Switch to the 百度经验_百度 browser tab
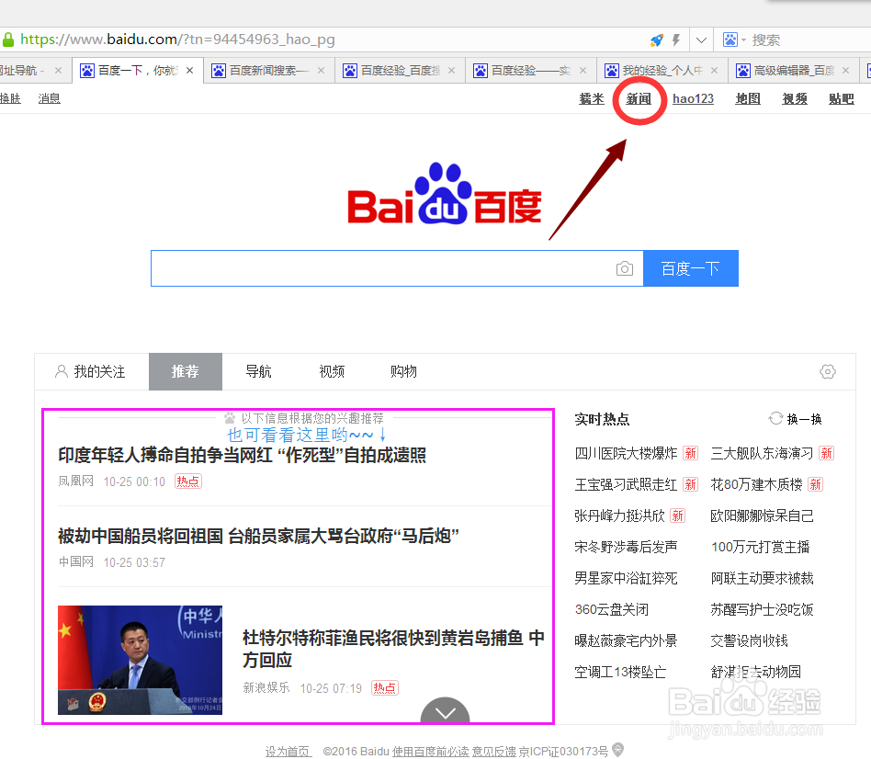 [400, 71]
